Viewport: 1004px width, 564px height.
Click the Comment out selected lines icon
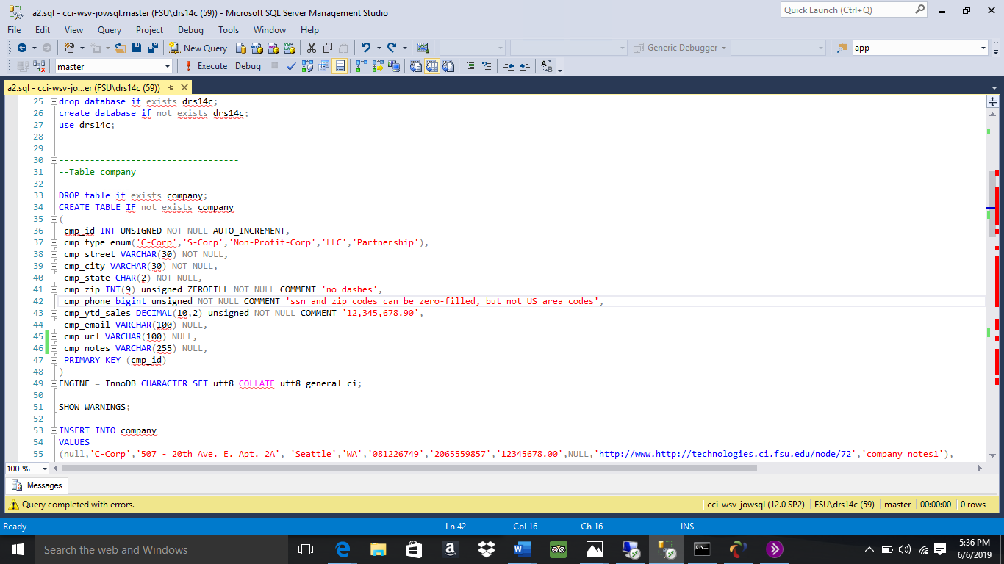pyautogui.click(x=471, y=66)
